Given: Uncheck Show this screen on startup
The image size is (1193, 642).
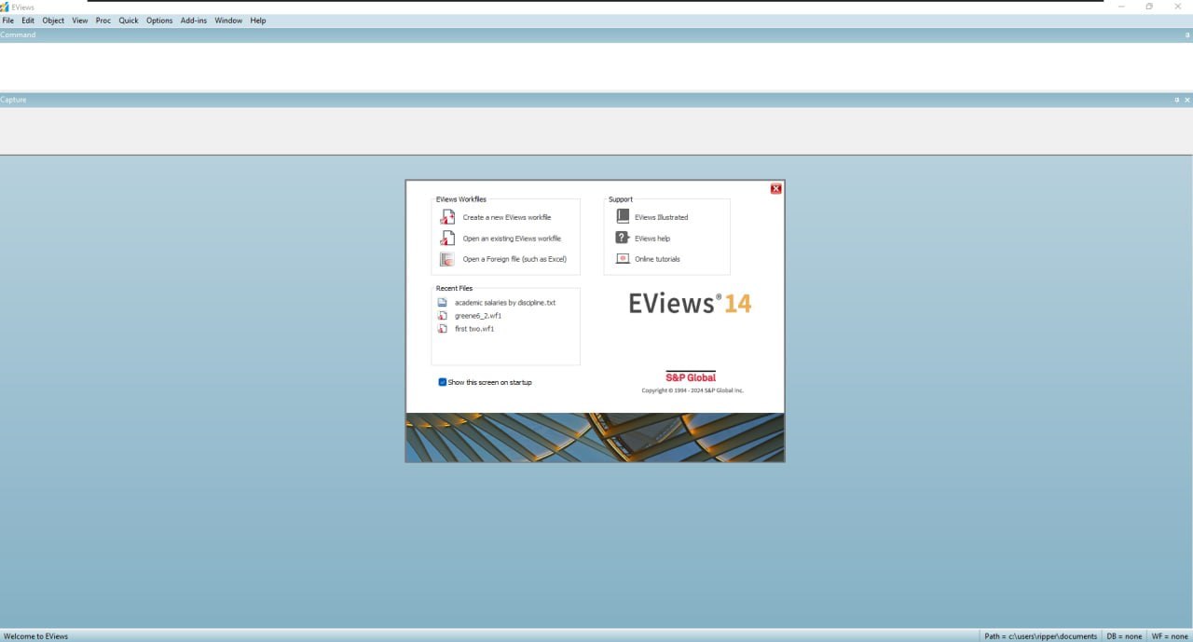Looking at the screenshot, I should coord(443,382).
